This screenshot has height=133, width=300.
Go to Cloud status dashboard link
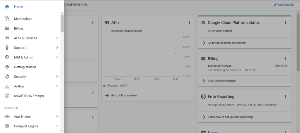point(226,43)
